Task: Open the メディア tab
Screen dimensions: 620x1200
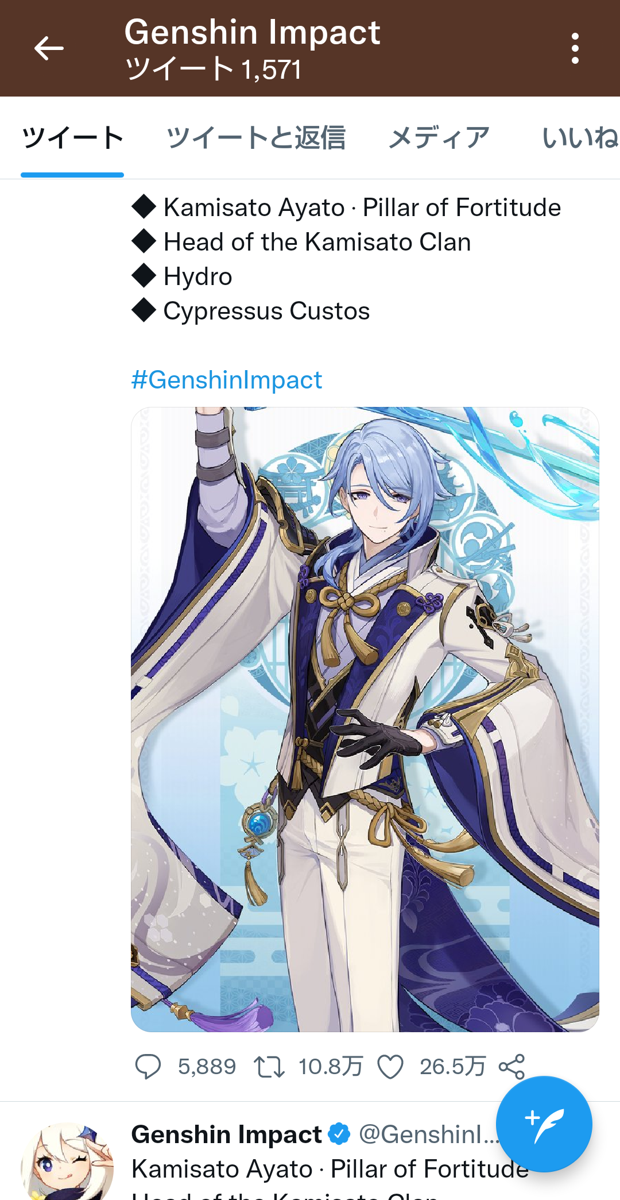Action: [439, 138]
